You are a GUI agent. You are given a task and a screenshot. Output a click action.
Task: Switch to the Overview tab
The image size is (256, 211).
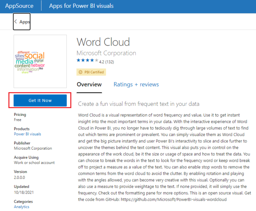point(89,84)
